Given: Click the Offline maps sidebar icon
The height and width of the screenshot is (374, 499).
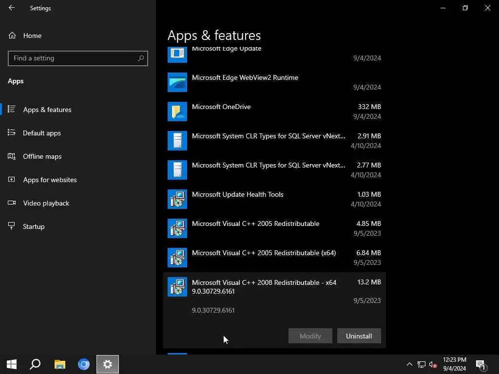Looking at the screenshot, I should point(12,156).
